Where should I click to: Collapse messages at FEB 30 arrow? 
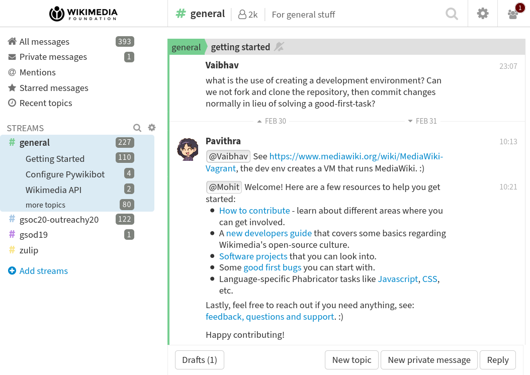259,121
